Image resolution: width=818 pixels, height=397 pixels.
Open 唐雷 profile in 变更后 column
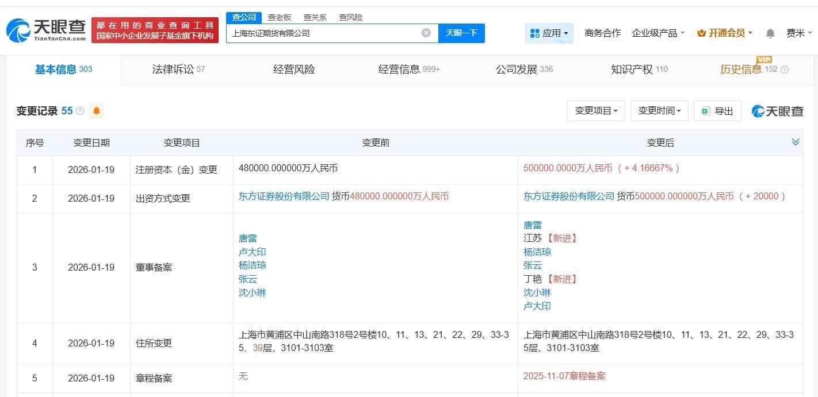(533, 225)
